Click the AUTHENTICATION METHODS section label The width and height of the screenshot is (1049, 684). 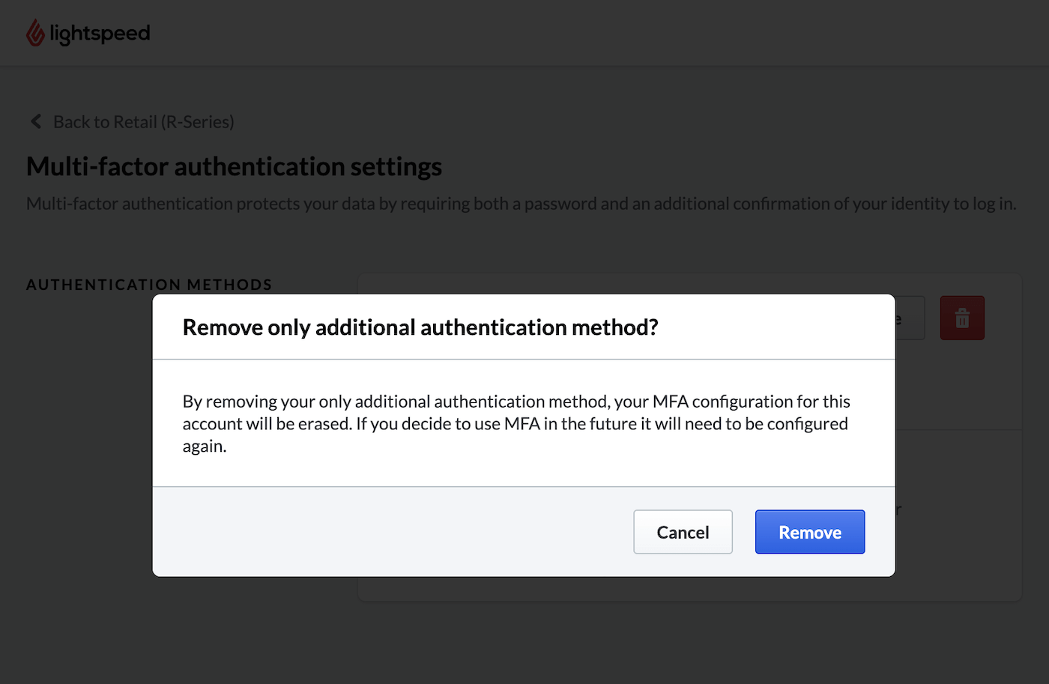pos(149,285)
